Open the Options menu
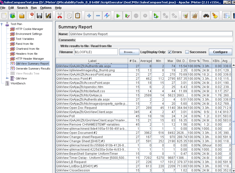 46,8
